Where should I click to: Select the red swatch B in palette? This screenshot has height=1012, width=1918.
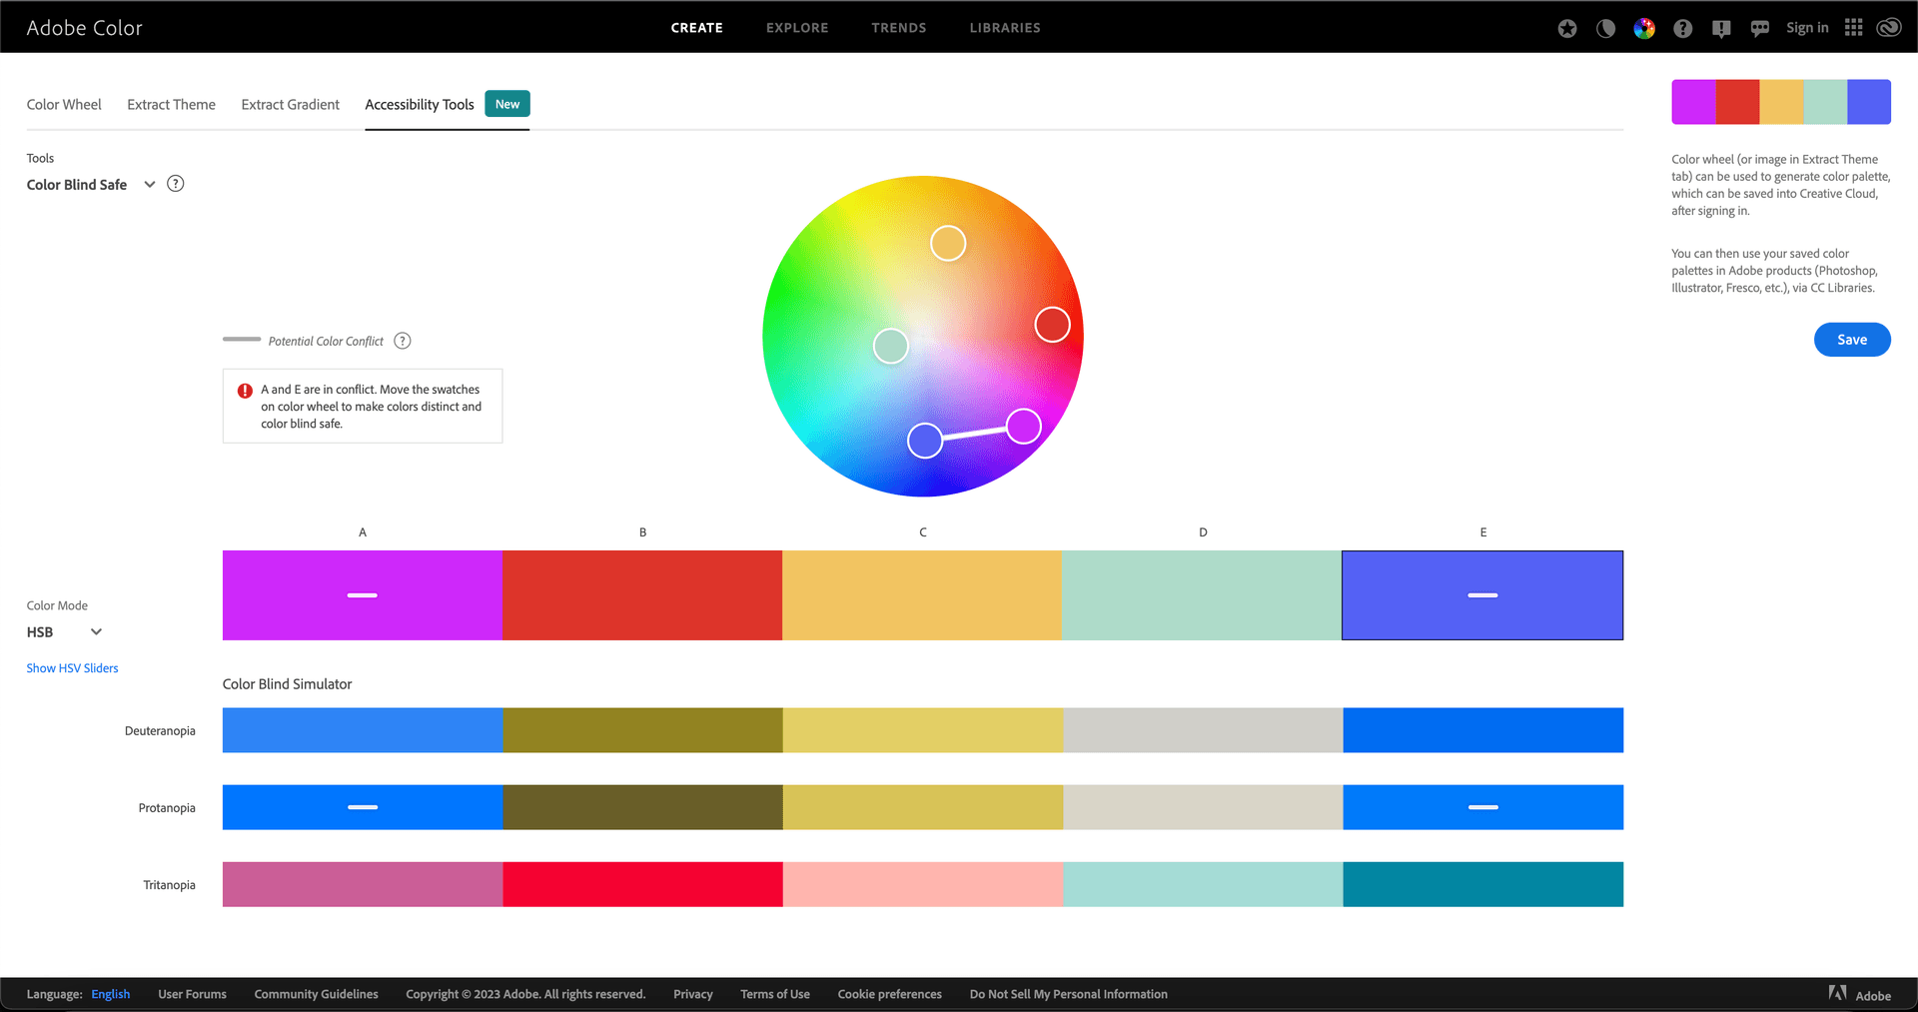pos(642,594)
